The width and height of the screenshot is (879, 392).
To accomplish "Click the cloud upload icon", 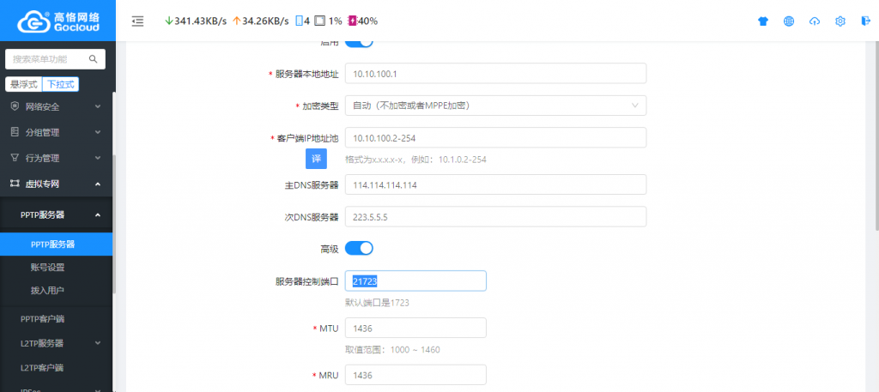I will click(x=815, y=21).
